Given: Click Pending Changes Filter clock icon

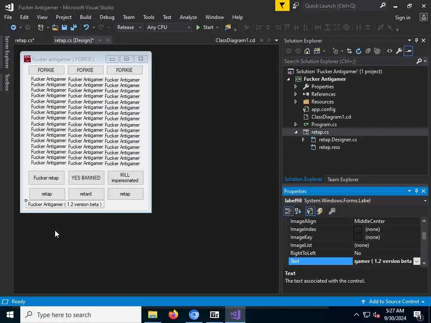Looking at the screenshot, I should (335, 51).
